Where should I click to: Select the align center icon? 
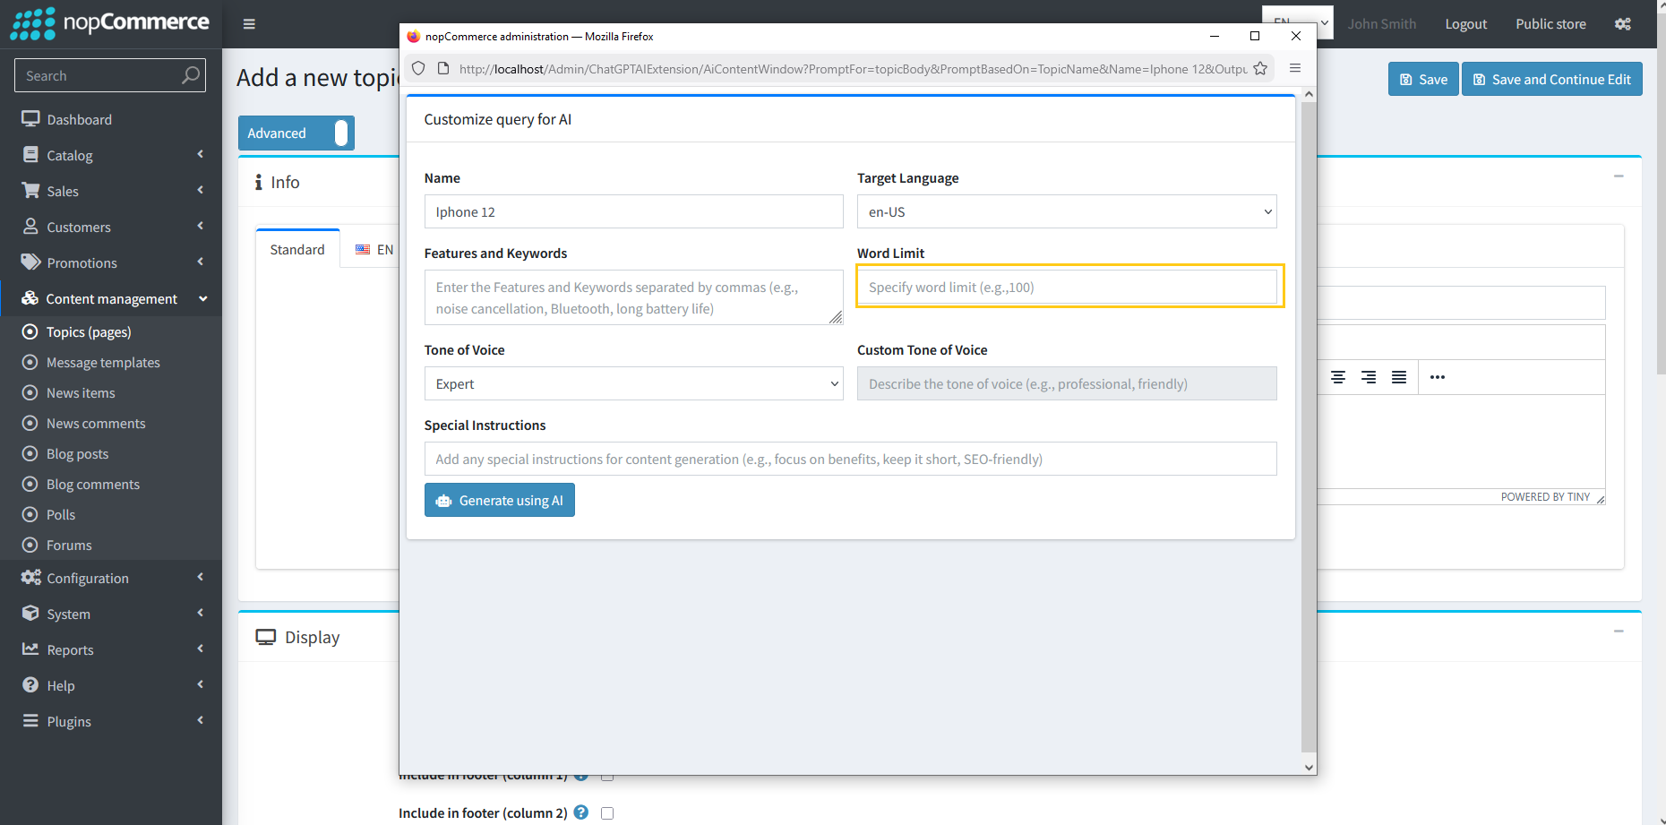(1338, 377)
